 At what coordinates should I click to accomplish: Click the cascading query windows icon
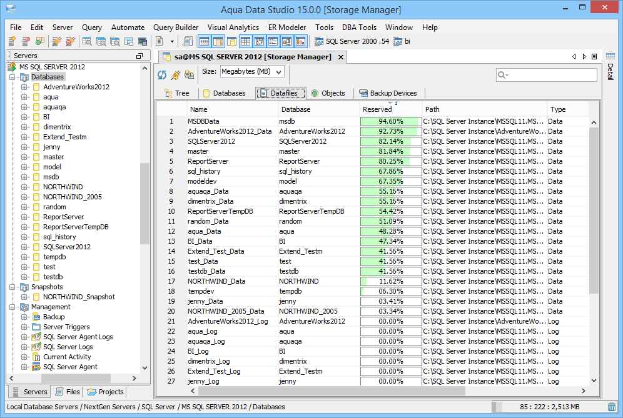pyautogui.click(x=129, y=41)
